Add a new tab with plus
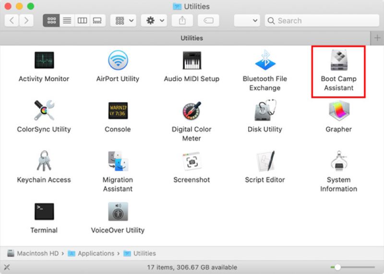Viewport: 384px width, 274px height. 377,38
